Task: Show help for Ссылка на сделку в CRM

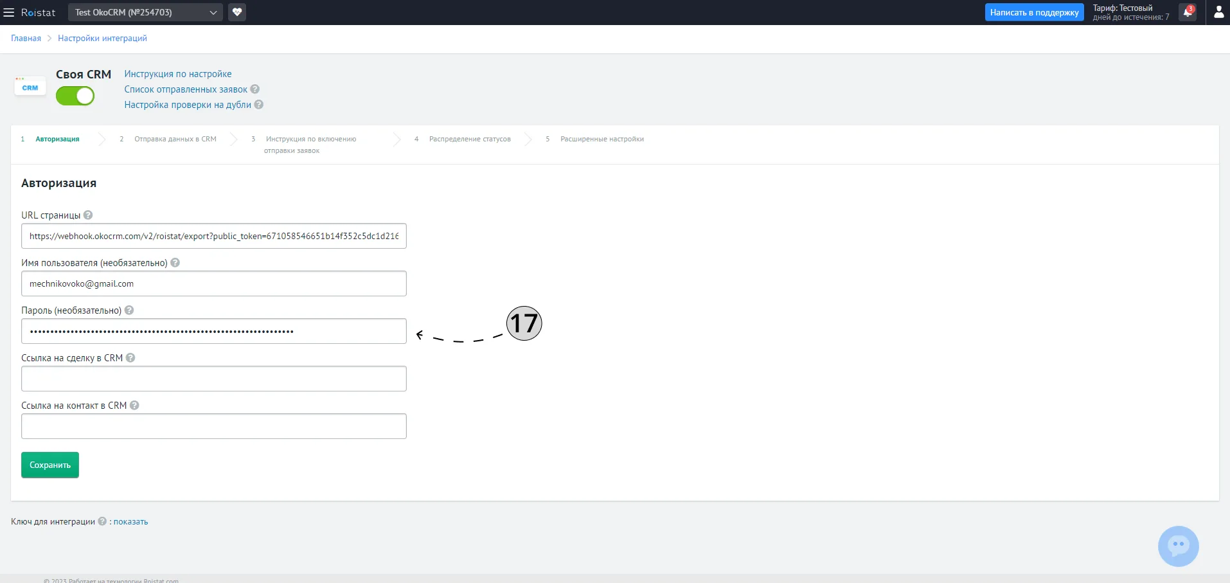Action: point(130,358)
